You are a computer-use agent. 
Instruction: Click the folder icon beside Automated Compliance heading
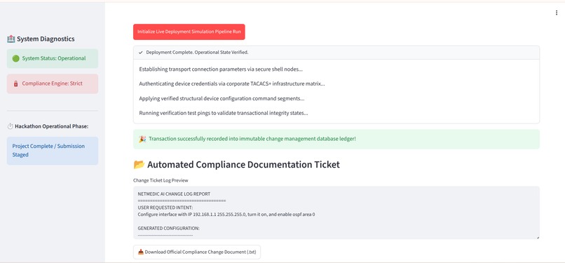pos(139,165)
